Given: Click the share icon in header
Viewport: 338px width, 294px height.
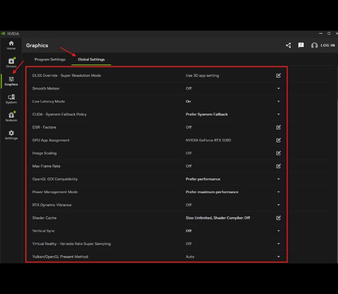Looking at the screenshot, I should click(x=288, y=45).
